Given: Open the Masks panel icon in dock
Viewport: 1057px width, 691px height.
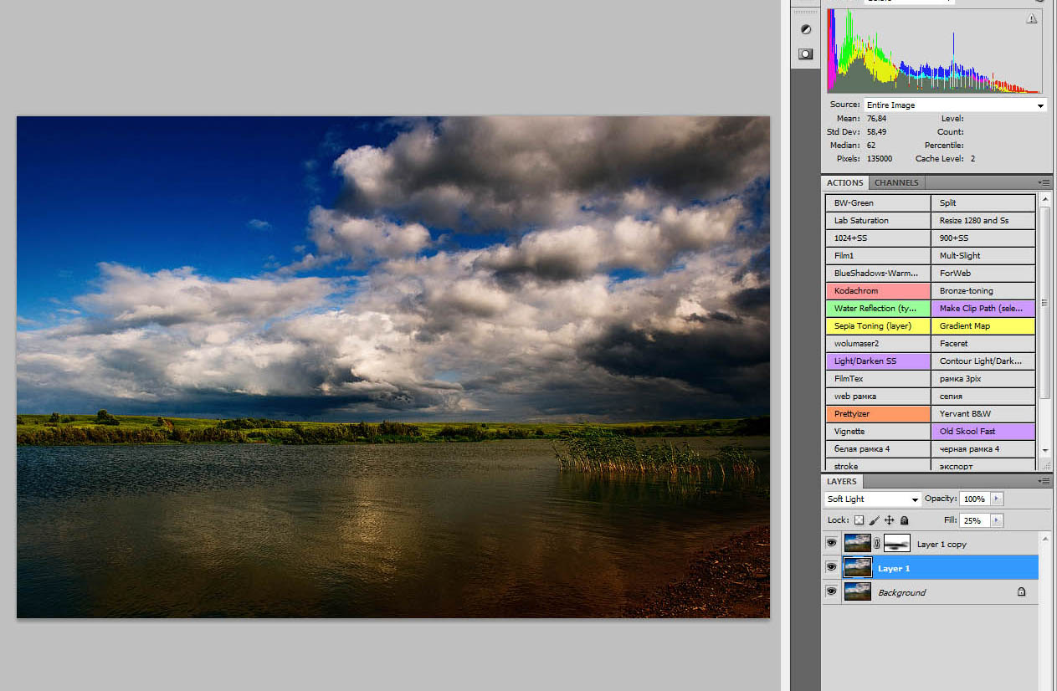Looking at the screenshot, I should [x=805, y=54].
